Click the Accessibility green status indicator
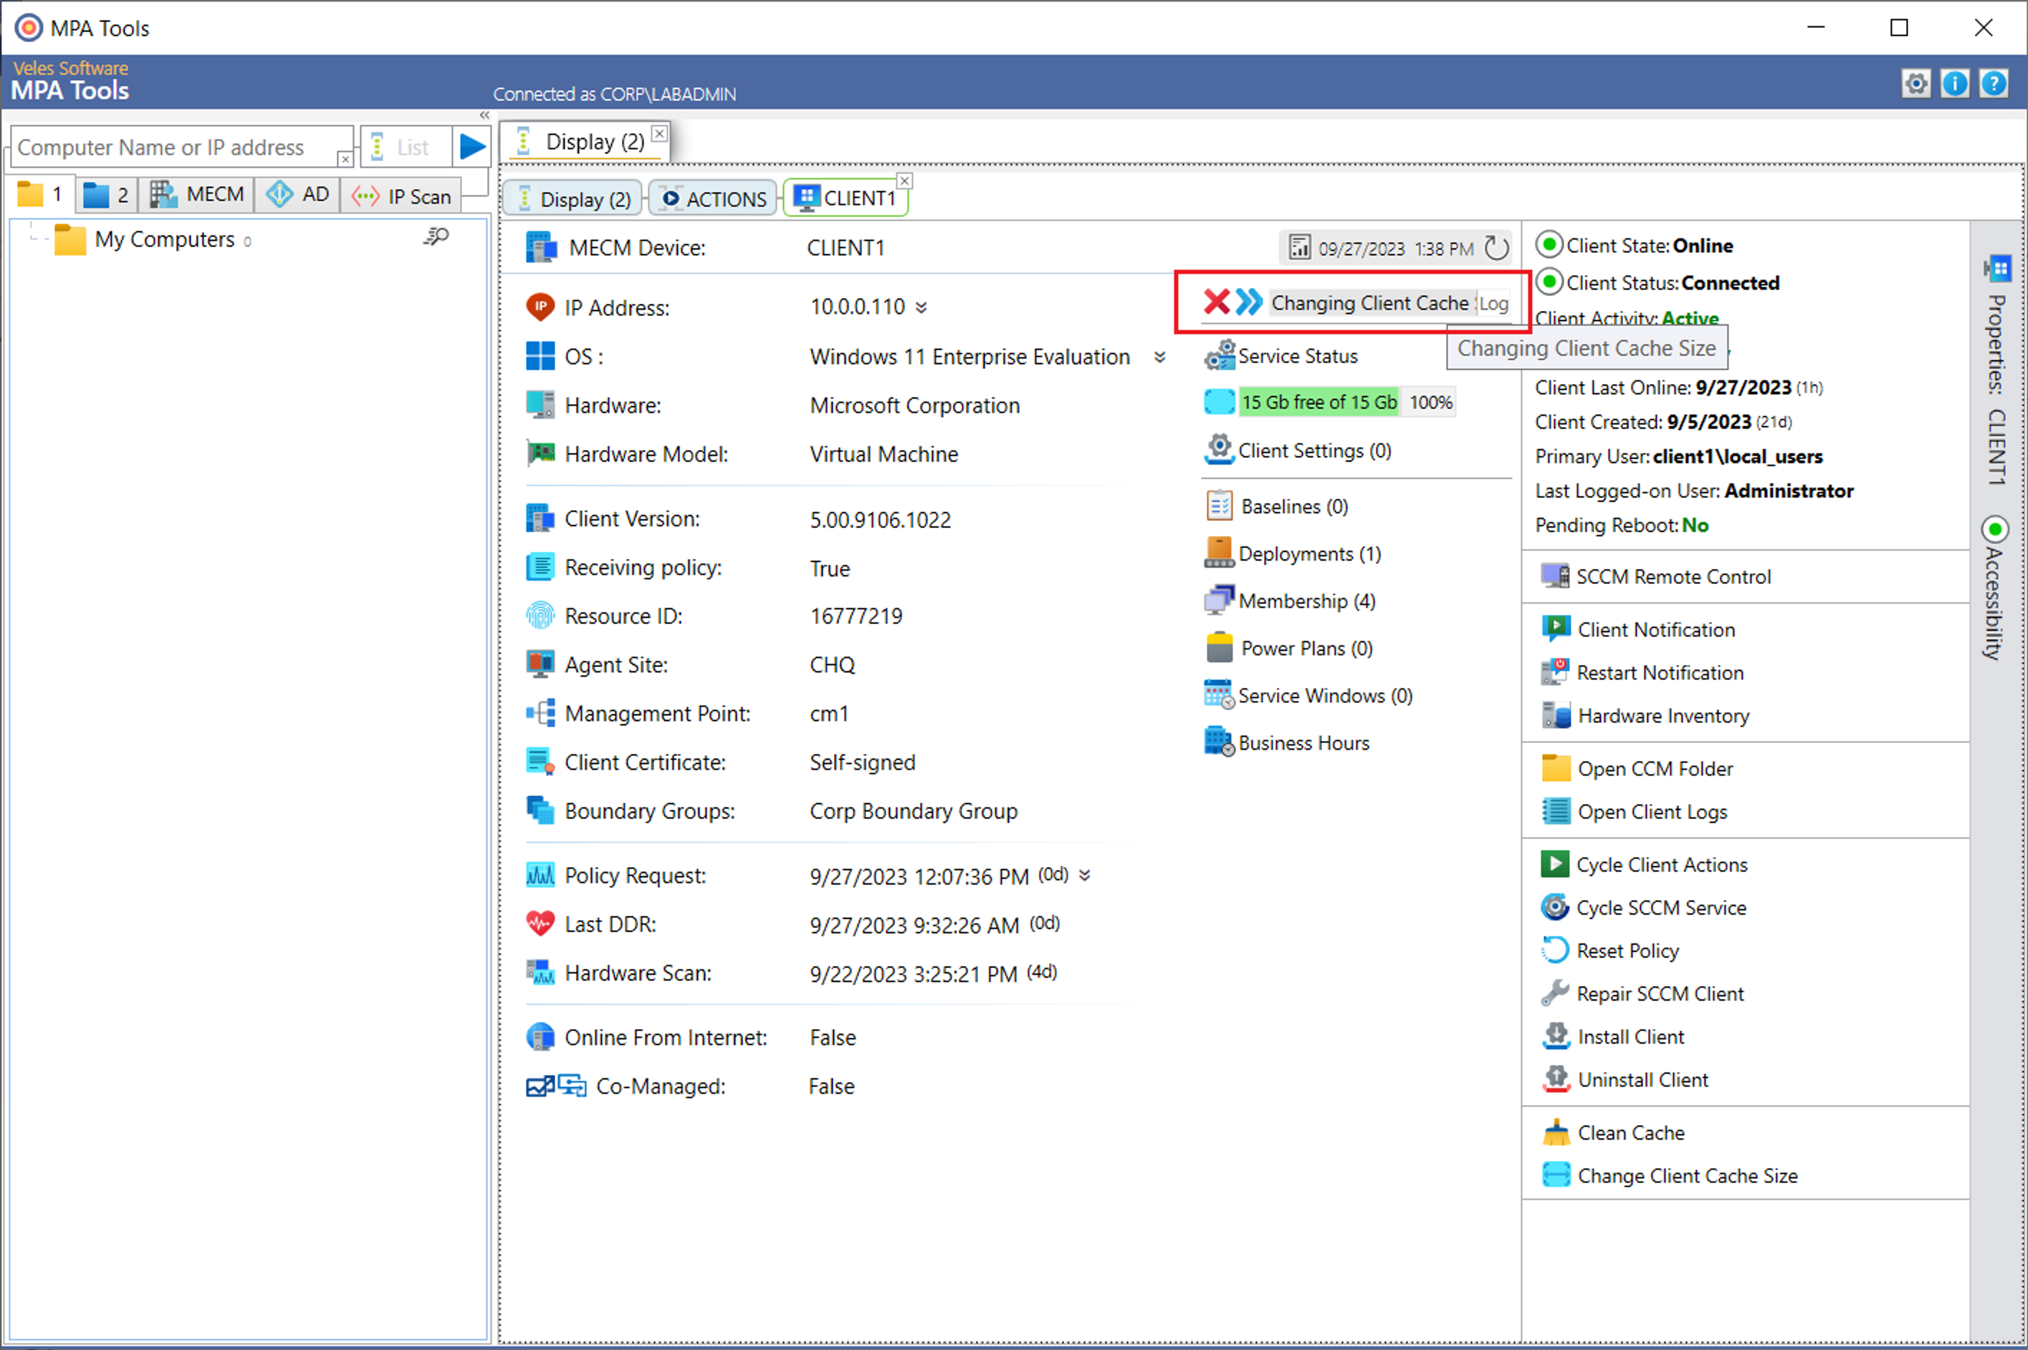This screenshot has height=1350, width=2028. pyautogui.click(x=1994, y=529)
